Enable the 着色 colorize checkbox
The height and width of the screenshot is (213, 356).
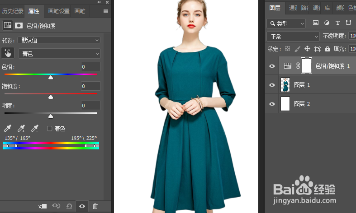pyautogui.click(x=49, y=129)
